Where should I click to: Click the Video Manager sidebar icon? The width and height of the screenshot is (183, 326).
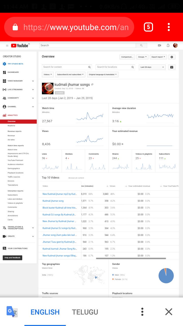(x=4, y=81)
